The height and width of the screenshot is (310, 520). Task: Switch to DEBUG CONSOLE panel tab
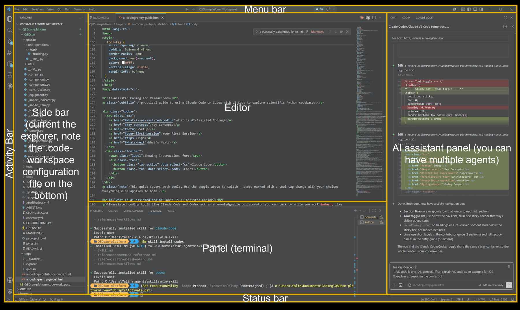click(133, 211)
